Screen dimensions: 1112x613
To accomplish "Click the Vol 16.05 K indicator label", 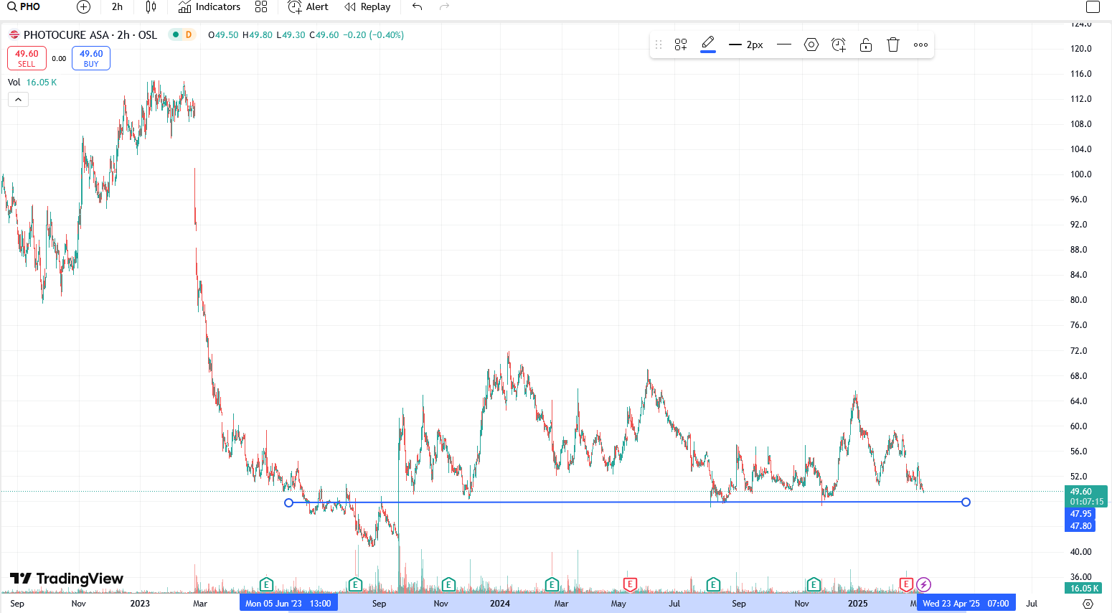I will [32, 83].
